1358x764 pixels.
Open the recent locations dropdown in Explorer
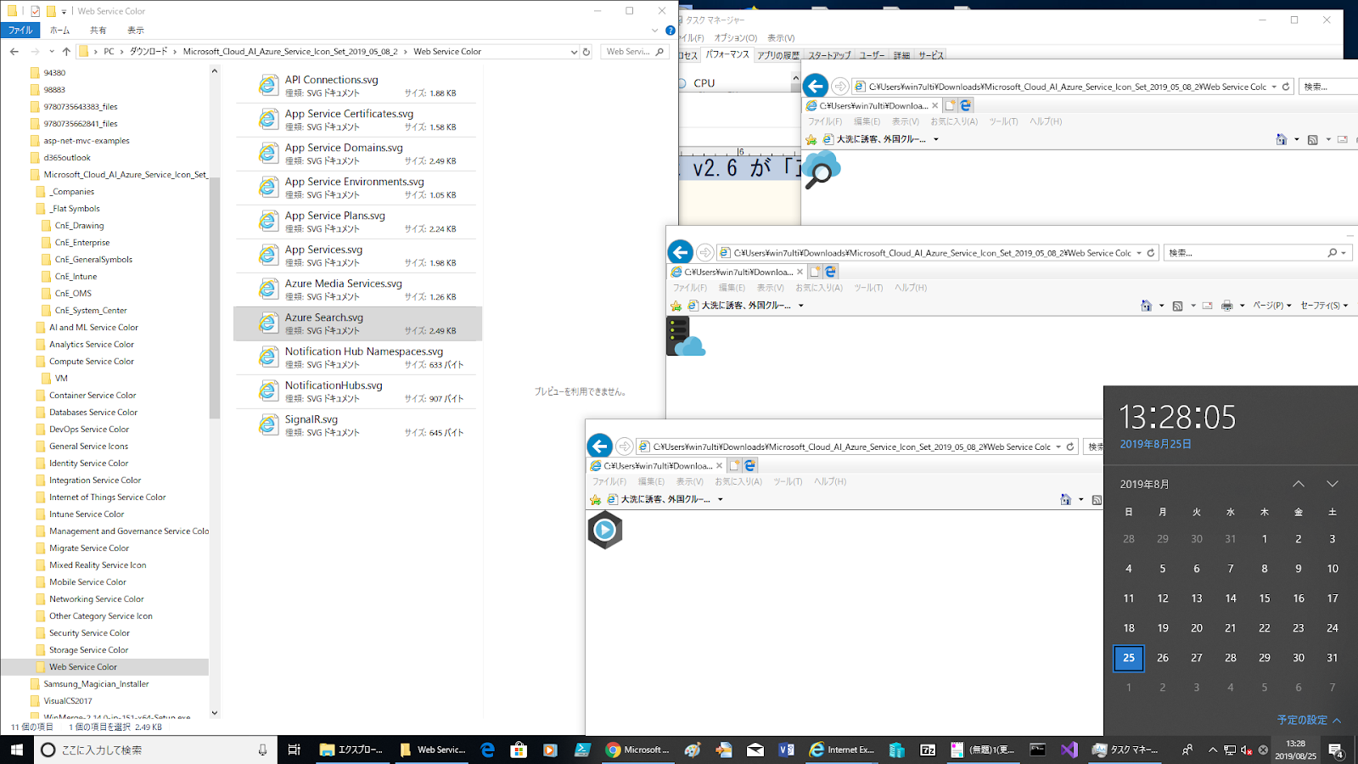(x=52, y=52)
